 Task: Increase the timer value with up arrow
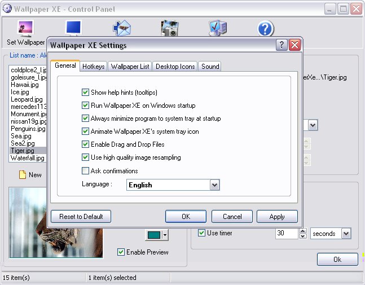pos(302,231)
